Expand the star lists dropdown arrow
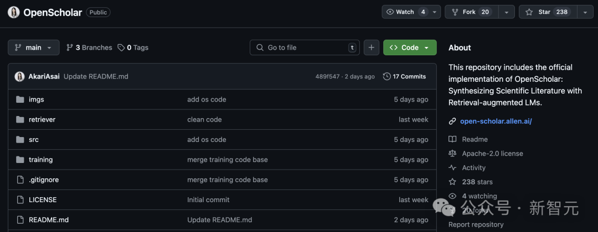 pos(585,12)
